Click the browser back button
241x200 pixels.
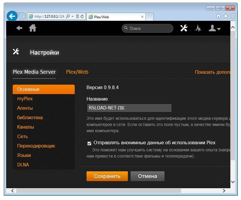(12, 16)
